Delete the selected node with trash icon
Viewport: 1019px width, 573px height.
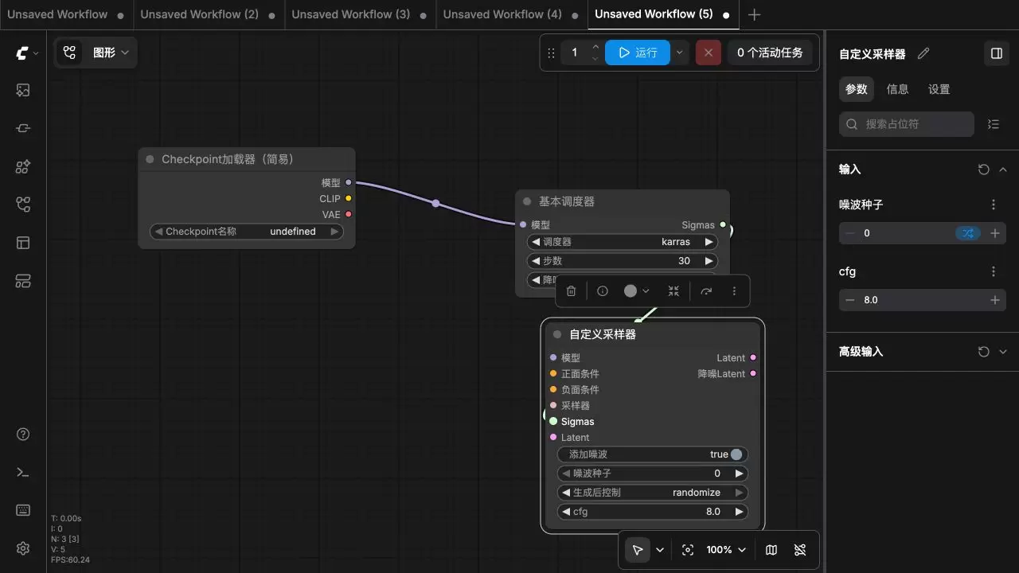(571, 291)
